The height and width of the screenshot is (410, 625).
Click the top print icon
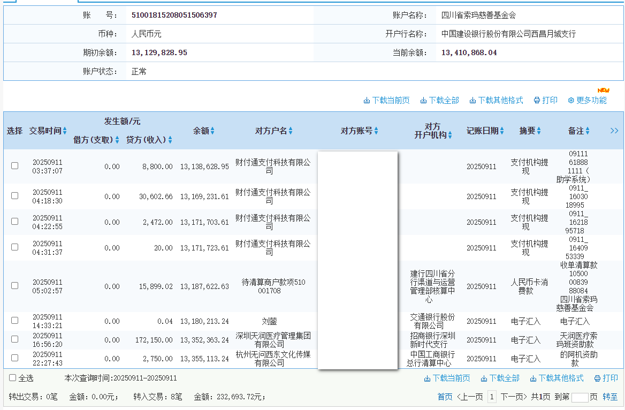pyautogui.click(x=537, y=101)
